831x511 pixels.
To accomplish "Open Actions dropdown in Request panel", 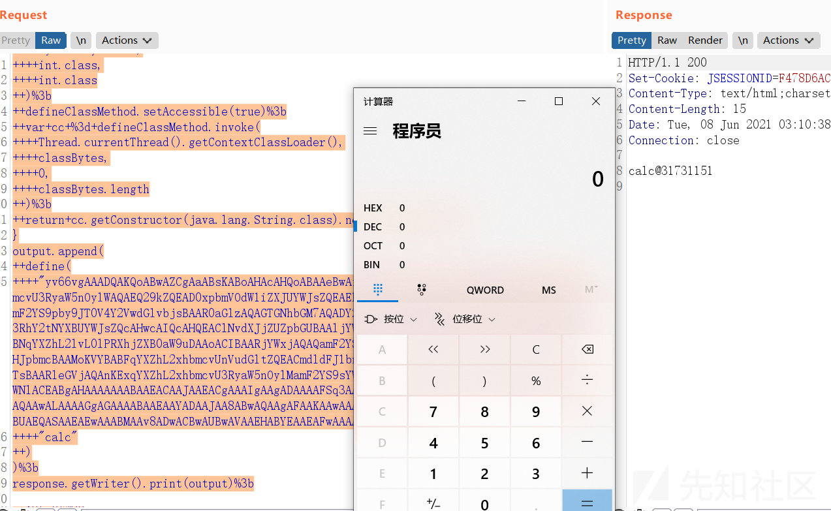I will click(x=127, y=40).
